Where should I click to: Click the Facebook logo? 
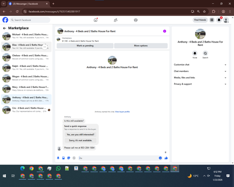tap(5, 20)
